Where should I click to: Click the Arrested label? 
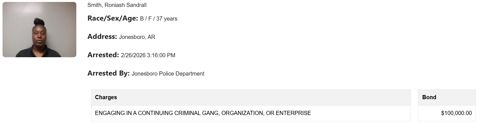103,55
